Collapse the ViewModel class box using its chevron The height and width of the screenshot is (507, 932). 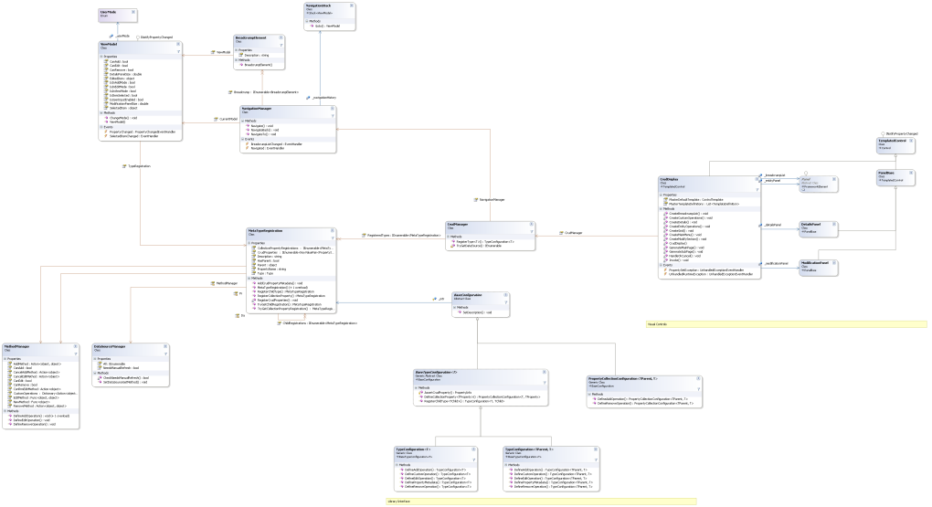point(180,44)
